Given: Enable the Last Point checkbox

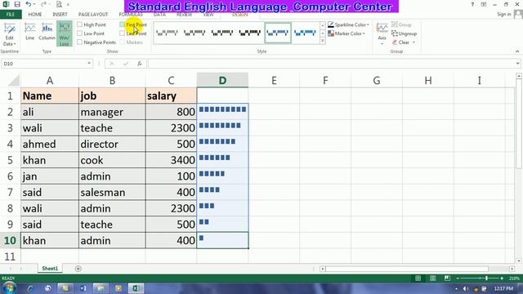Looking at the screenshot, I should pos(122,33).
